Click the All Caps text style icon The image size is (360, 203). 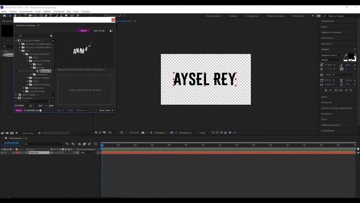point(336,90)
